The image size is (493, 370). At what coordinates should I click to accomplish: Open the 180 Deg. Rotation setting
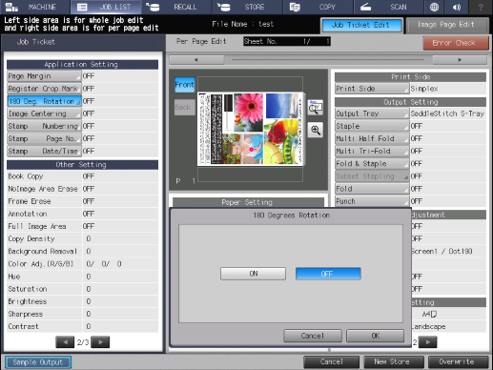pyautogui.click(x=44, y=101)
